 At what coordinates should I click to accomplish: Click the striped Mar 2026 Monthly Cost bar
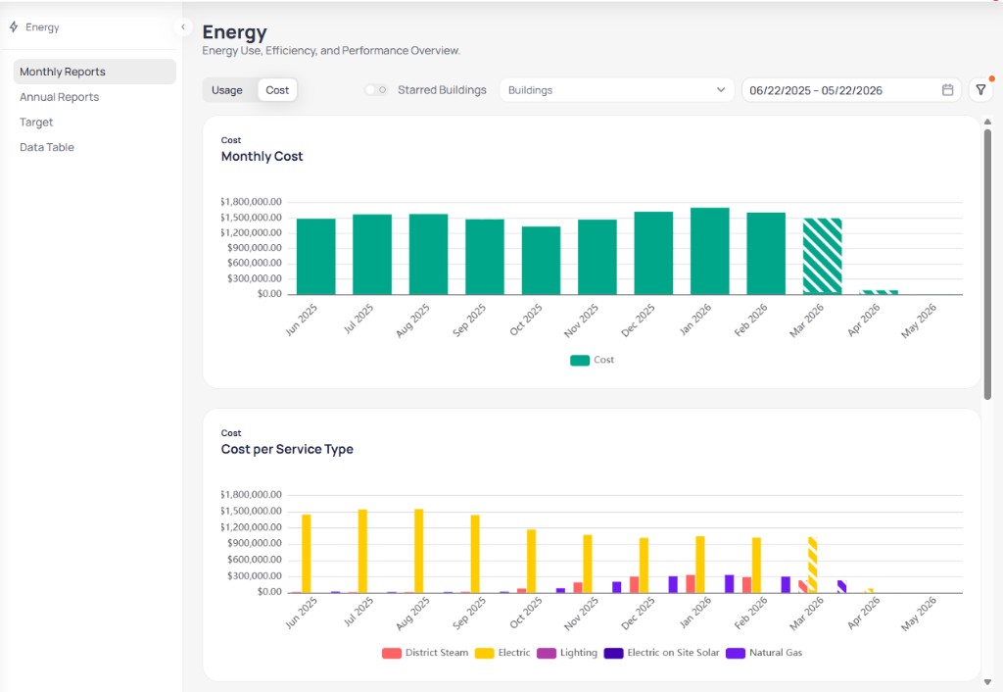click(823, 256)
